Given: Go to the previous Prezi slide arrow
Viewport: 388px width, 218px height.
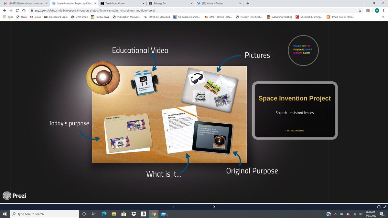Looking at the screenshot, I should coord(174,207).
